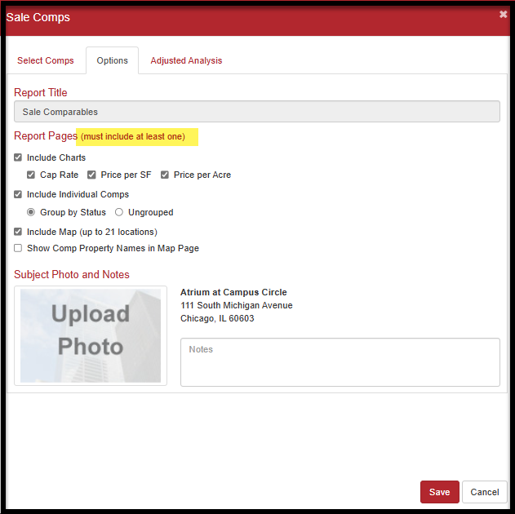
Task: Switch to the Select Comps tab
Action: pyautogui.click(x=46, y=60)
